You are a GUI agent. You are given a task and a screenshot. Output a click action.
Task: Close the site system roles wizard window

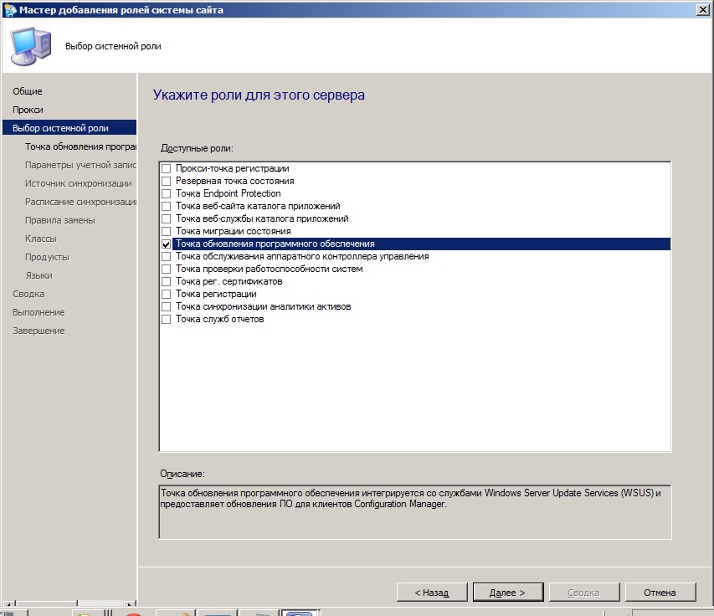click(x=702, y=9)
